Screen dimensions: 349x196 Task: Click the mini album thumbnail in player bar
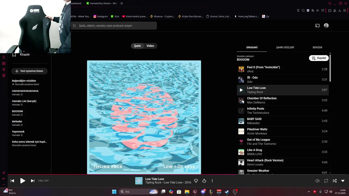tap(139, 181)
